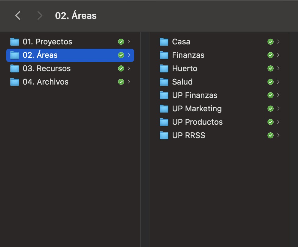Select the '03. Recursos' folder name
298x247 pixels.
coord(47,68)
